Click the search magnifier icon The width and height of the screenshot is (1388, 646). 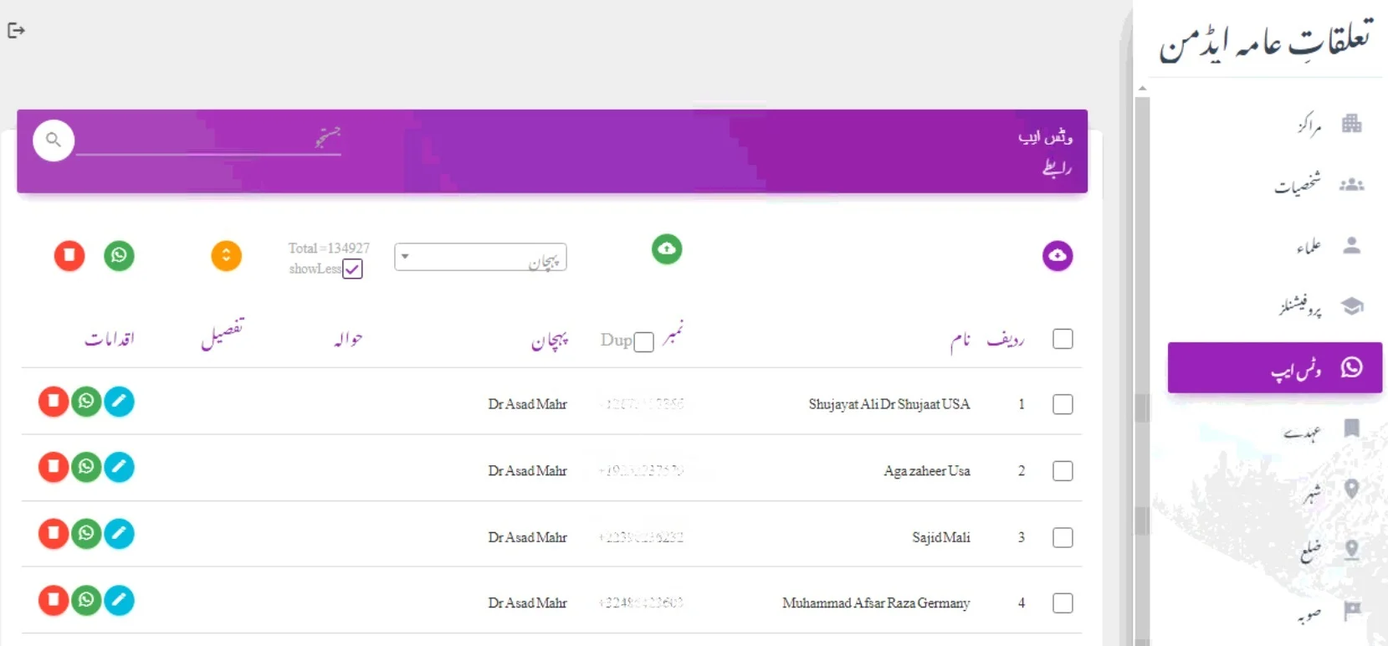point(54,140)
